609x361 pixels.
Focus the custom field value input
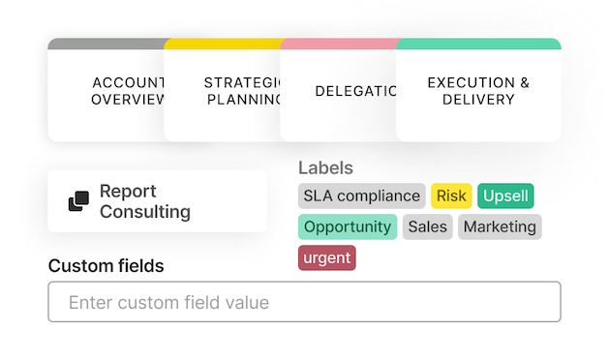click(x=304, y=302)
